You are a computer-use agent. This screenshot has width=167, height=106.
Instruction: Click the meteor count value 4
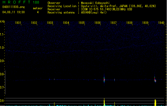tap(38, 12)
